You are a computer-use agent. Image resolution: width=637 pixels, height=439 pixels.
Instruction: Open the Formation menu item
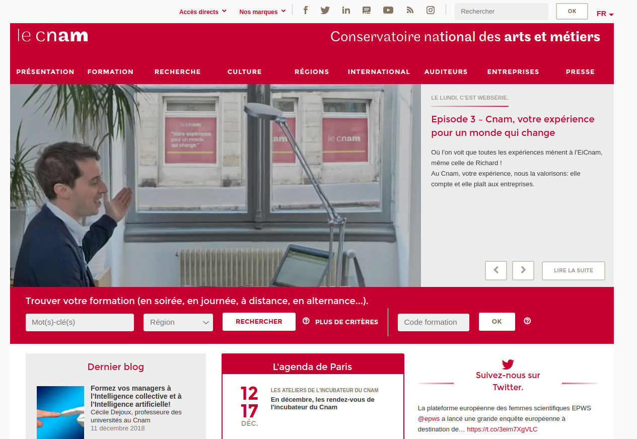pyautogui.click(x=110, y=71)
